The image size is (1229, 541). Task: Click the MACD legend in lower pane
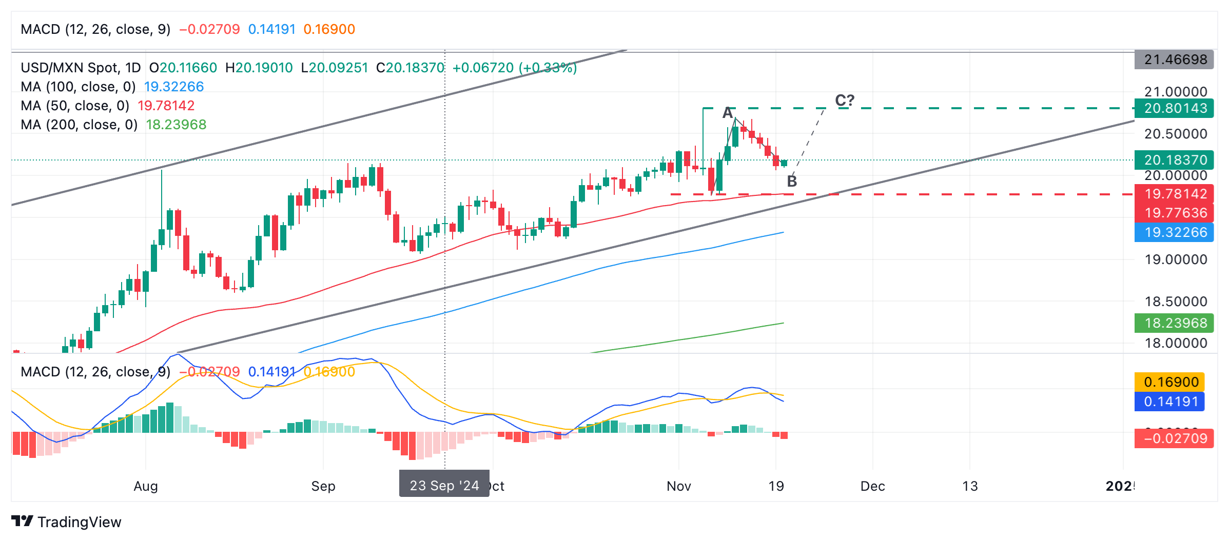coord(95,372)
